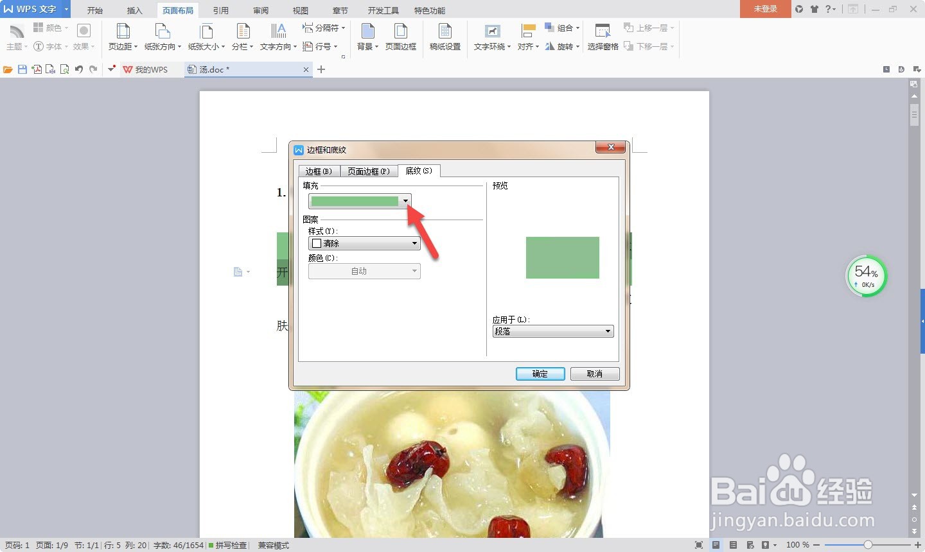Switch to the 页面边框 tab in dialog

click(x=368, y=171)
